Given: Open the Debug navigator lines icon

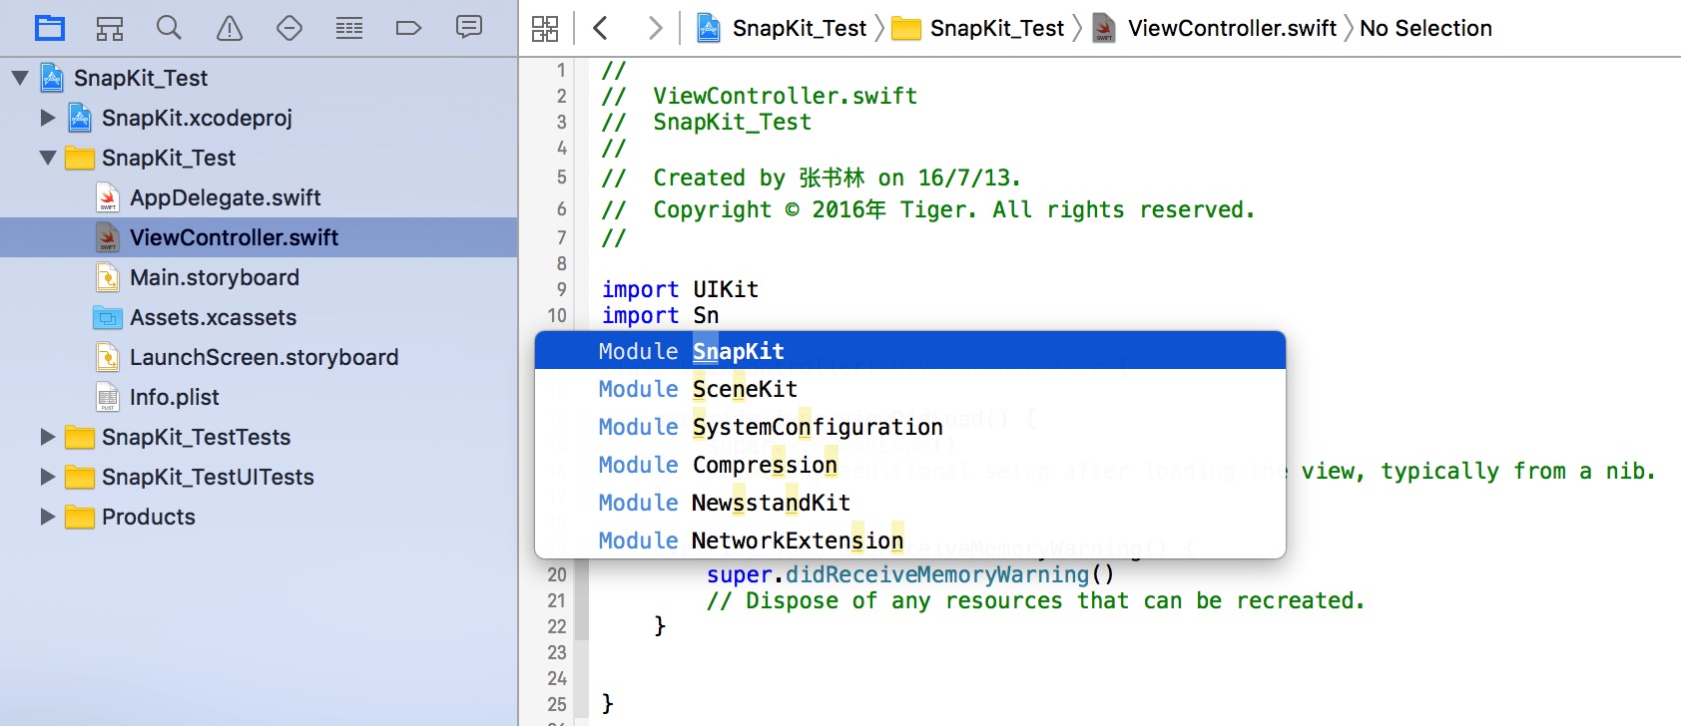Looking at the screenshot, I should (x=349, y=28).
